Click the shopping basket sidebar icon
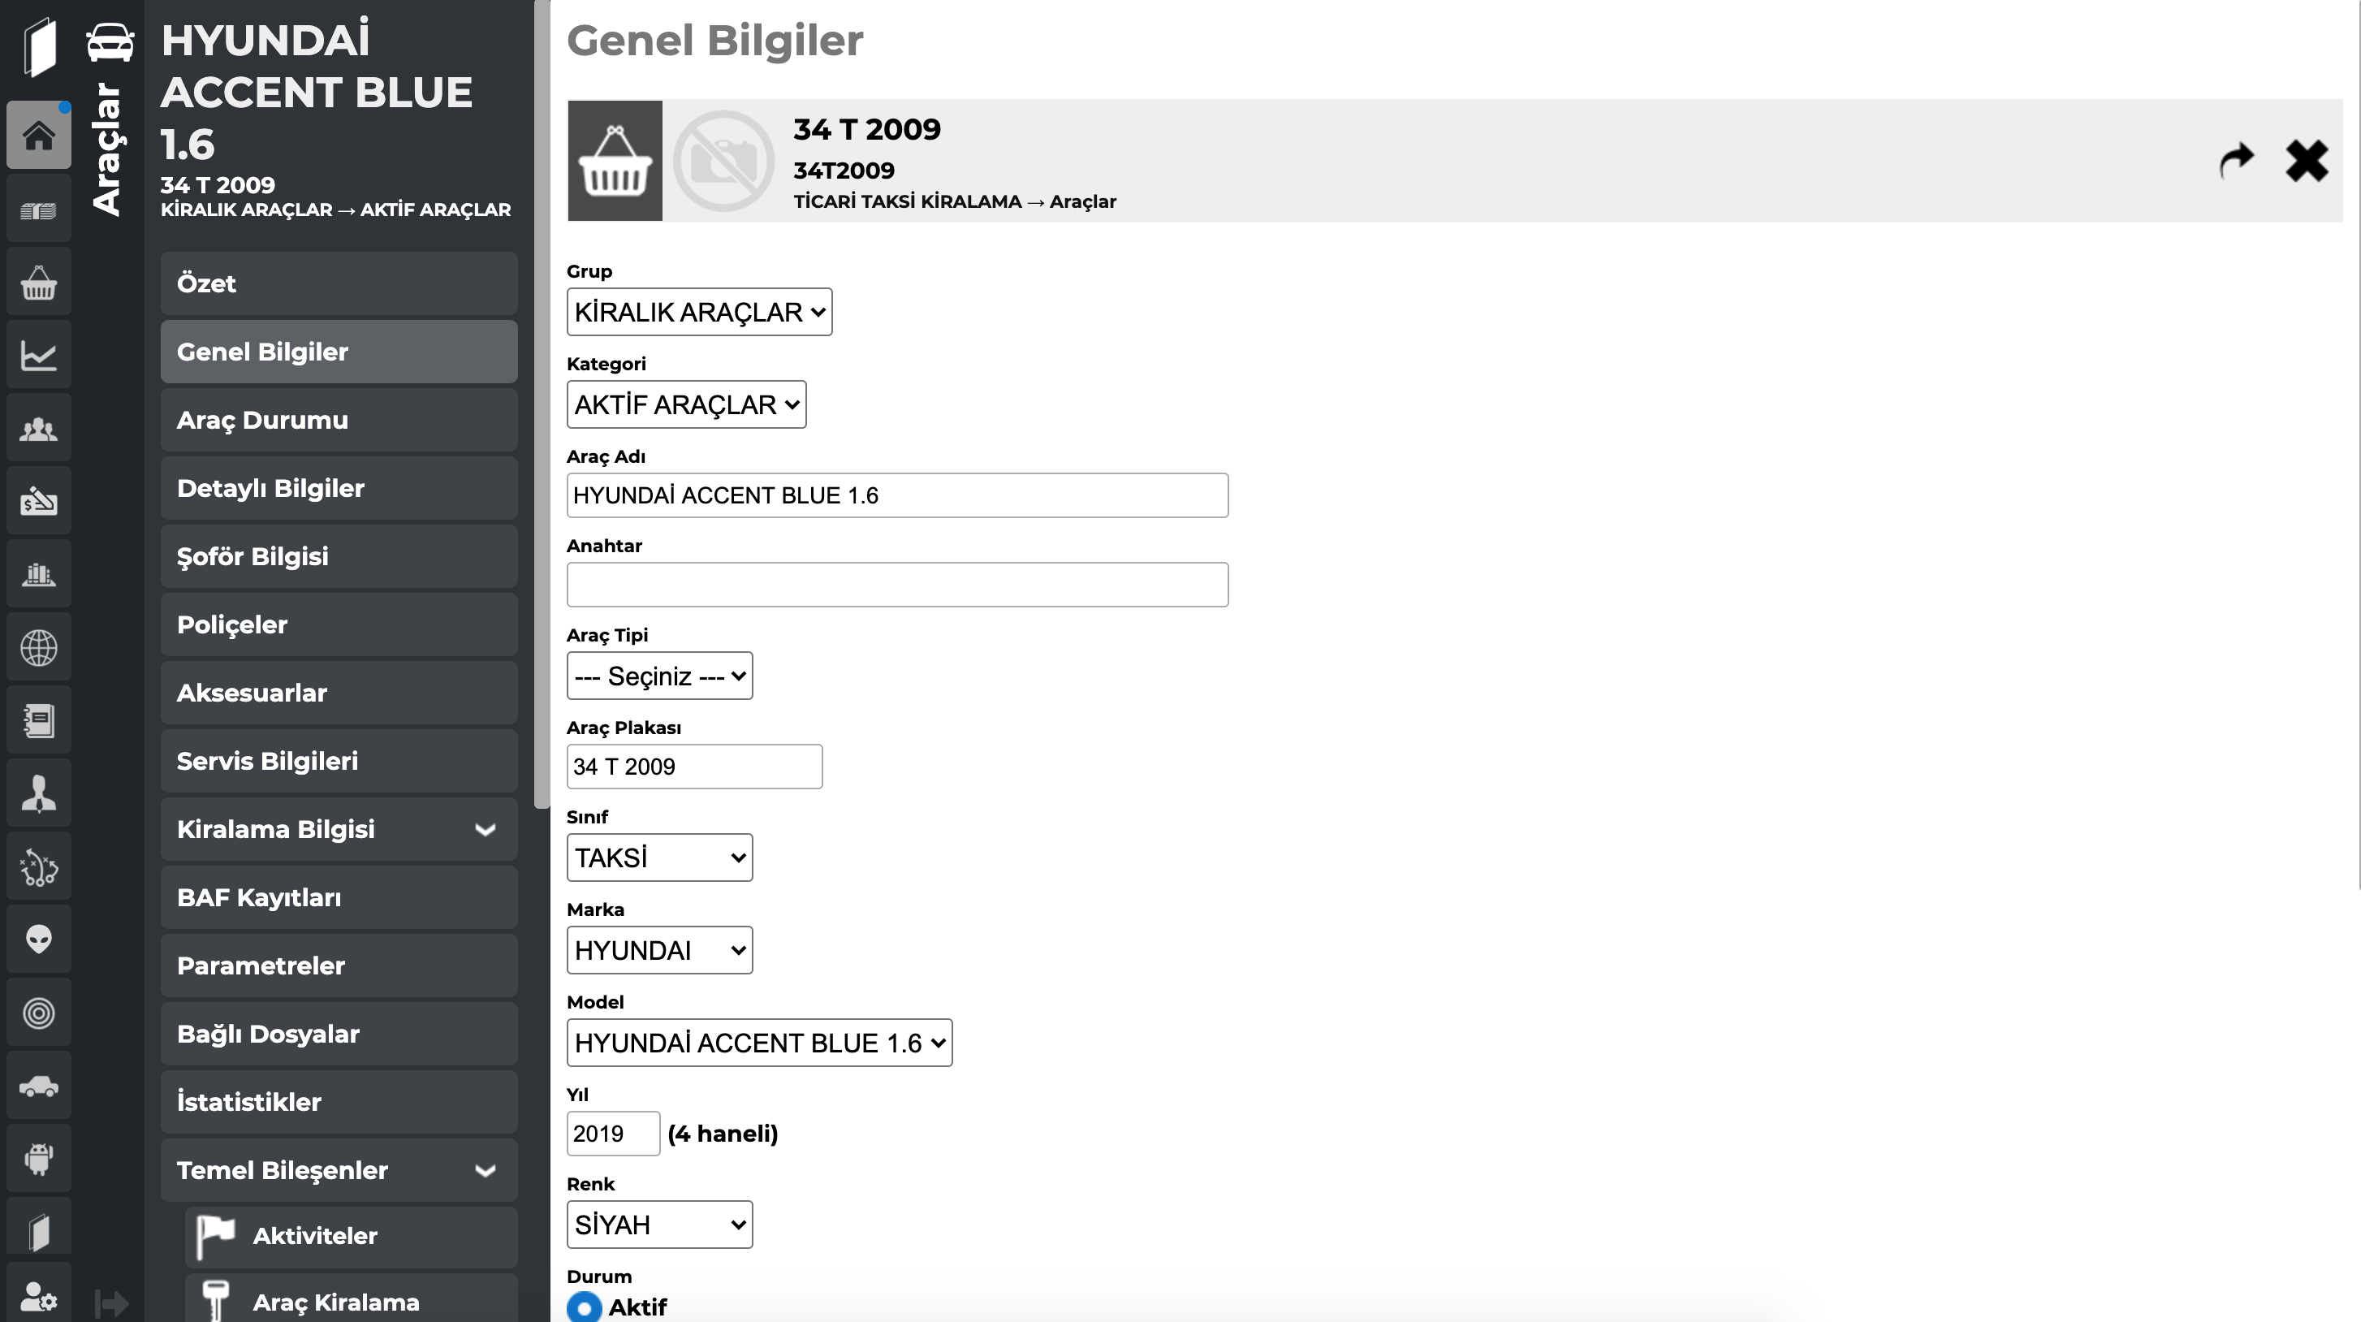 point(38,283)
